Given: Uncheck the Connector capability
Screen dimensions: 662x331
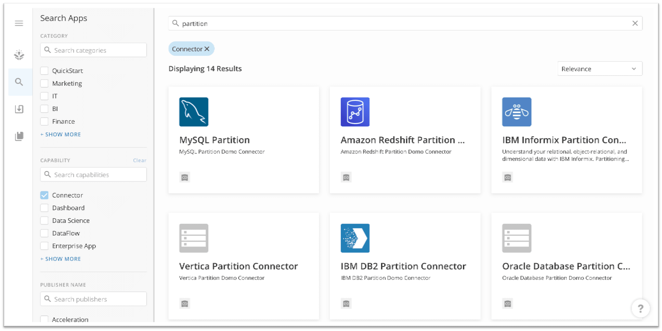Looking at the screenshot, I should point(44,195).
